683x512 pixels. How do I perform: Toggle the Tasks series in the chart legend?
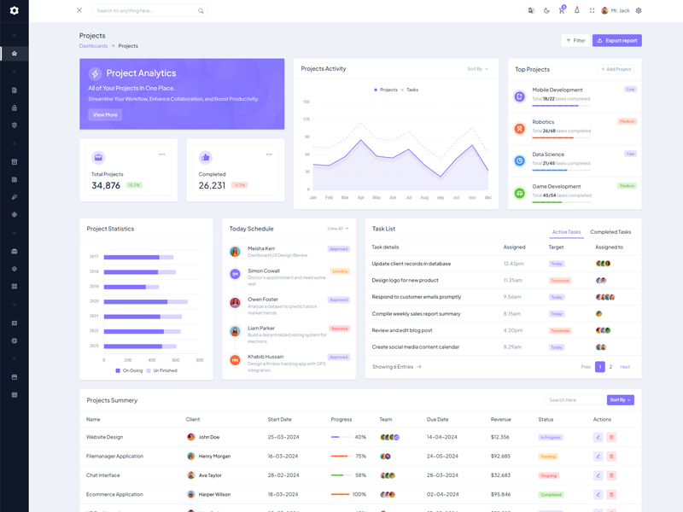click(409, 90)
